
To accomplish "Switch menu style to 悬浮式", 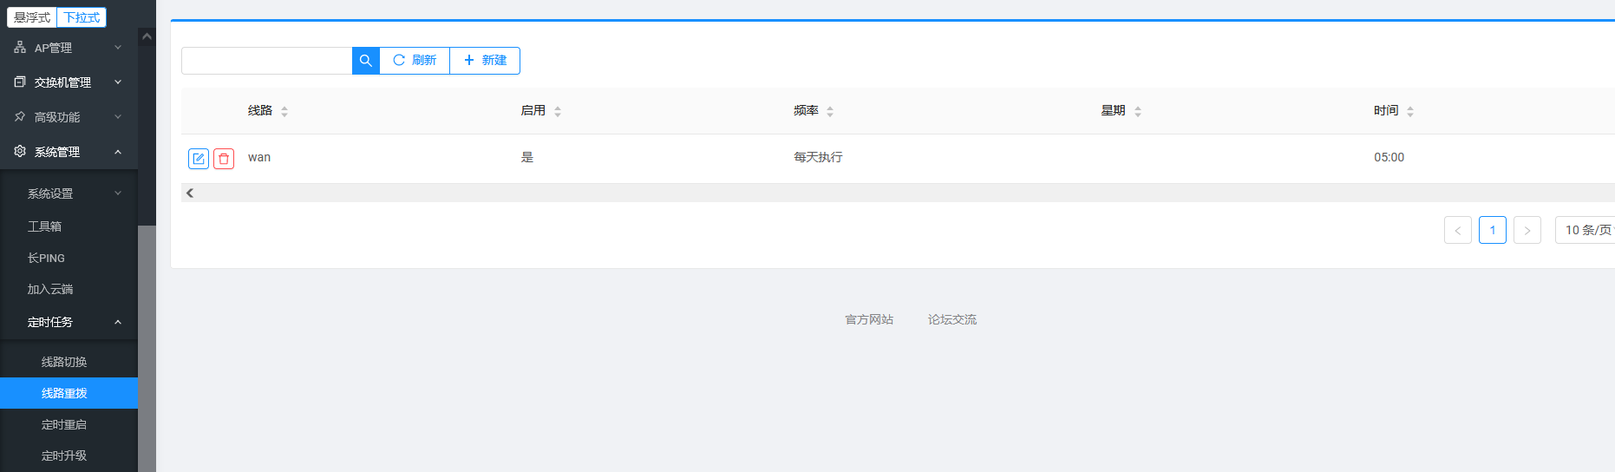I will [x=32, y=17].
